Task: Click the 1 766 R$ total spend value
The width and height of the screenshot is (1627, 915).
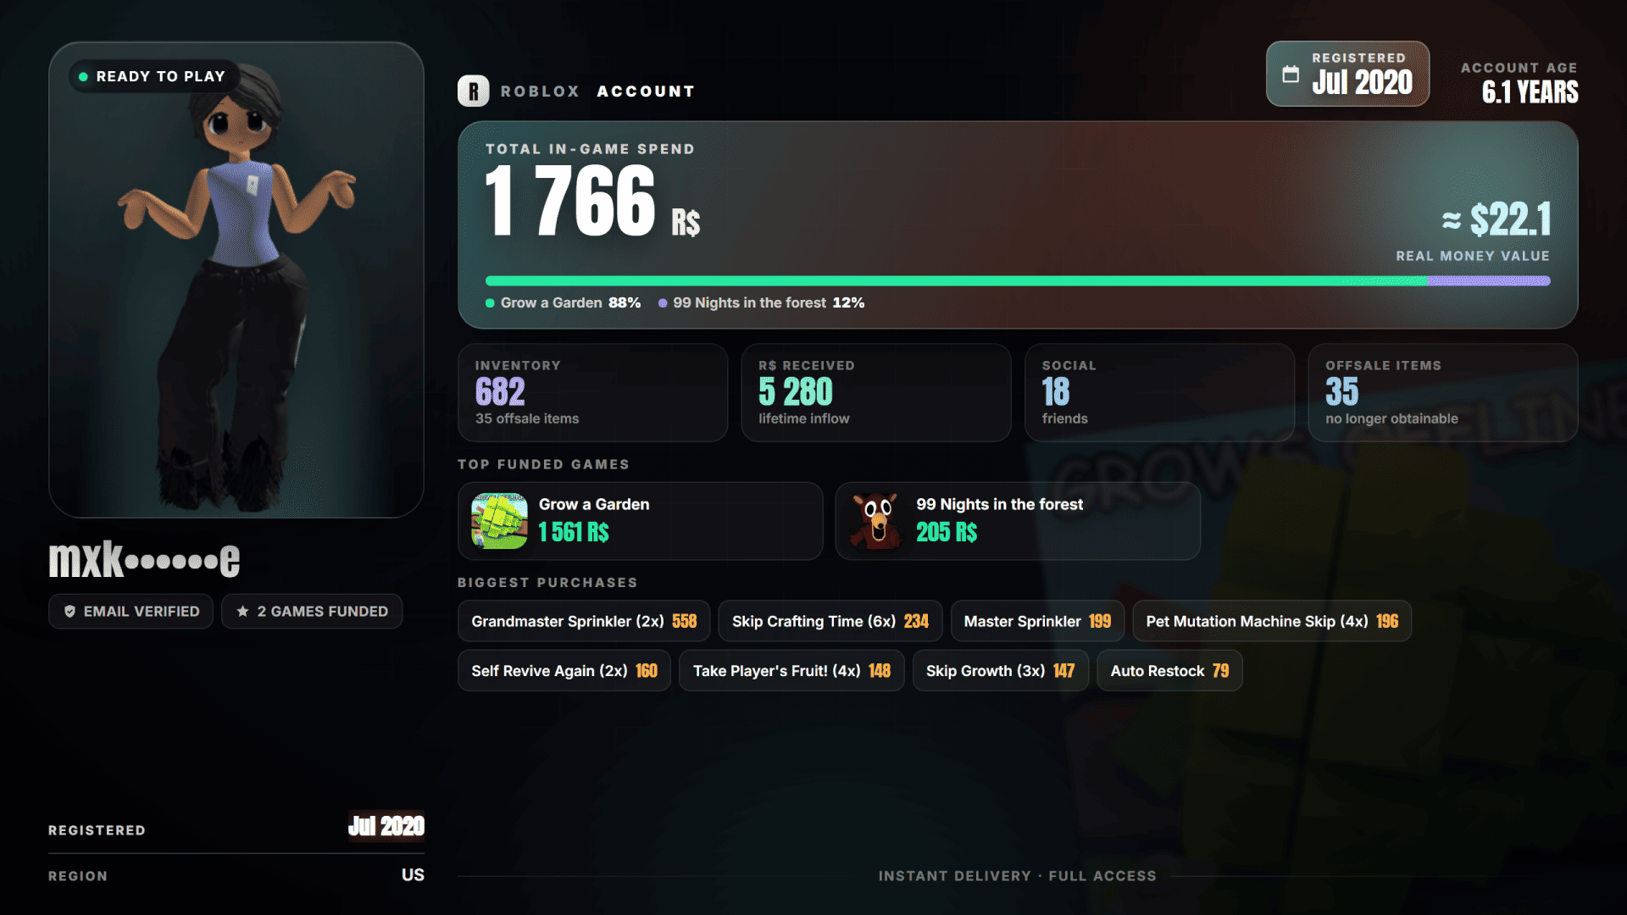Action: (592, 202)
